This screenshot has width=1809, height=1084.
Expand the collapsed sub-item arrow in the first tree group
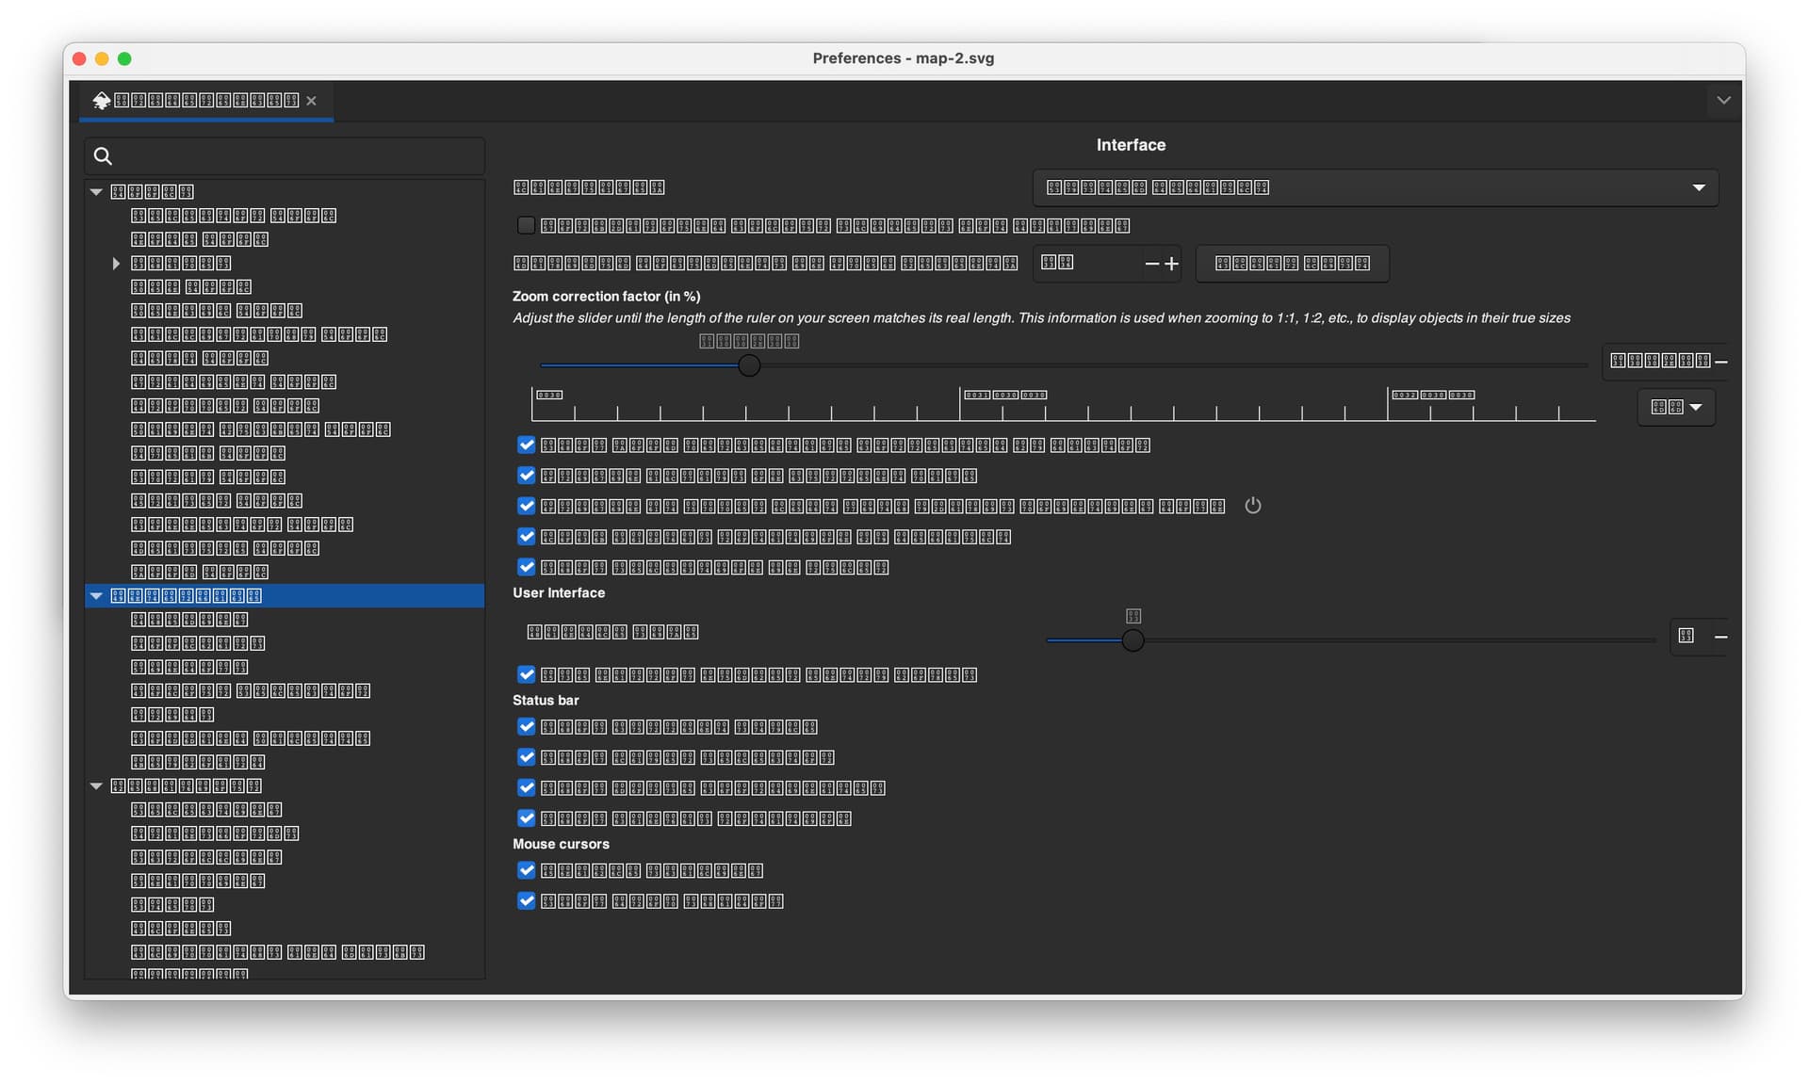tap(116, 264)
